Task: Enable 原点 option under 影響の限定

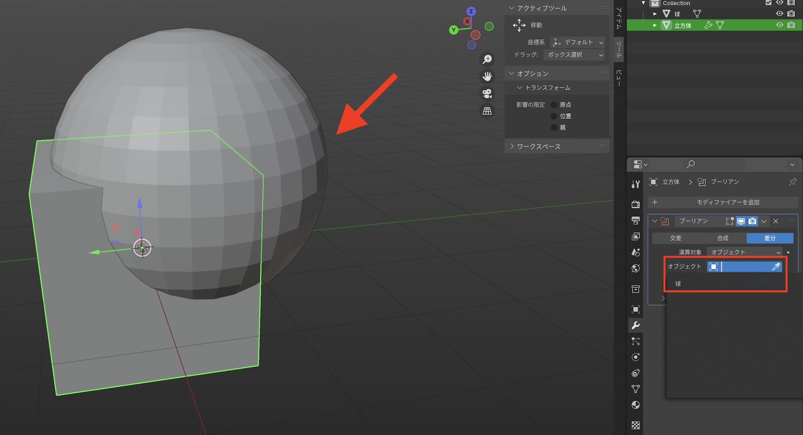Action: click(x=554, y=105)
